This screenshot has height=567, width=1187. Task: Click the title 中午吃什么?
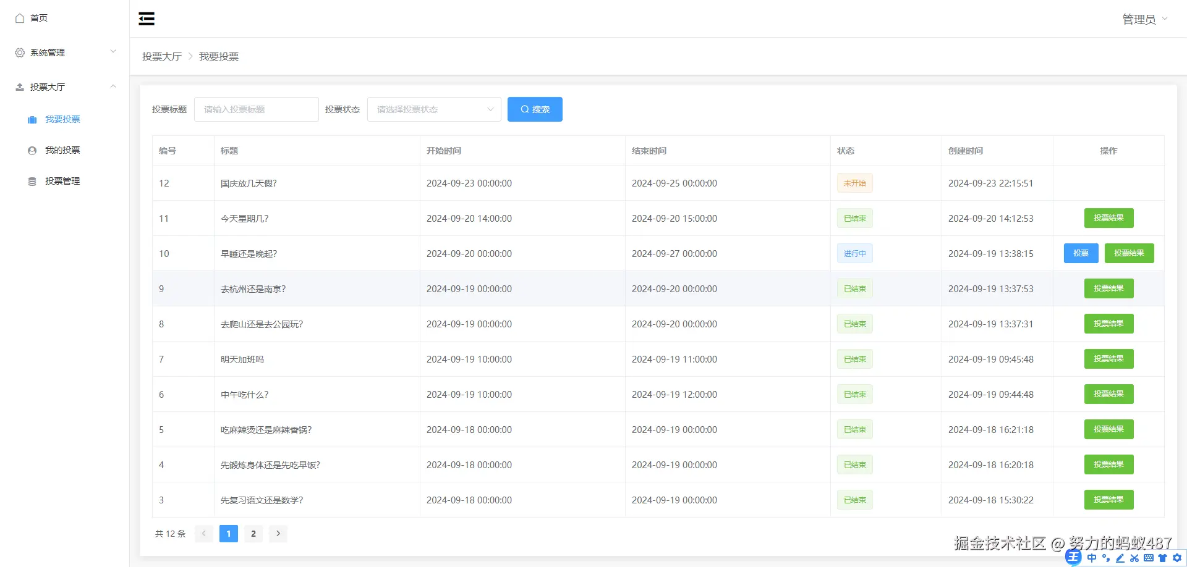[x=245, y=395]
